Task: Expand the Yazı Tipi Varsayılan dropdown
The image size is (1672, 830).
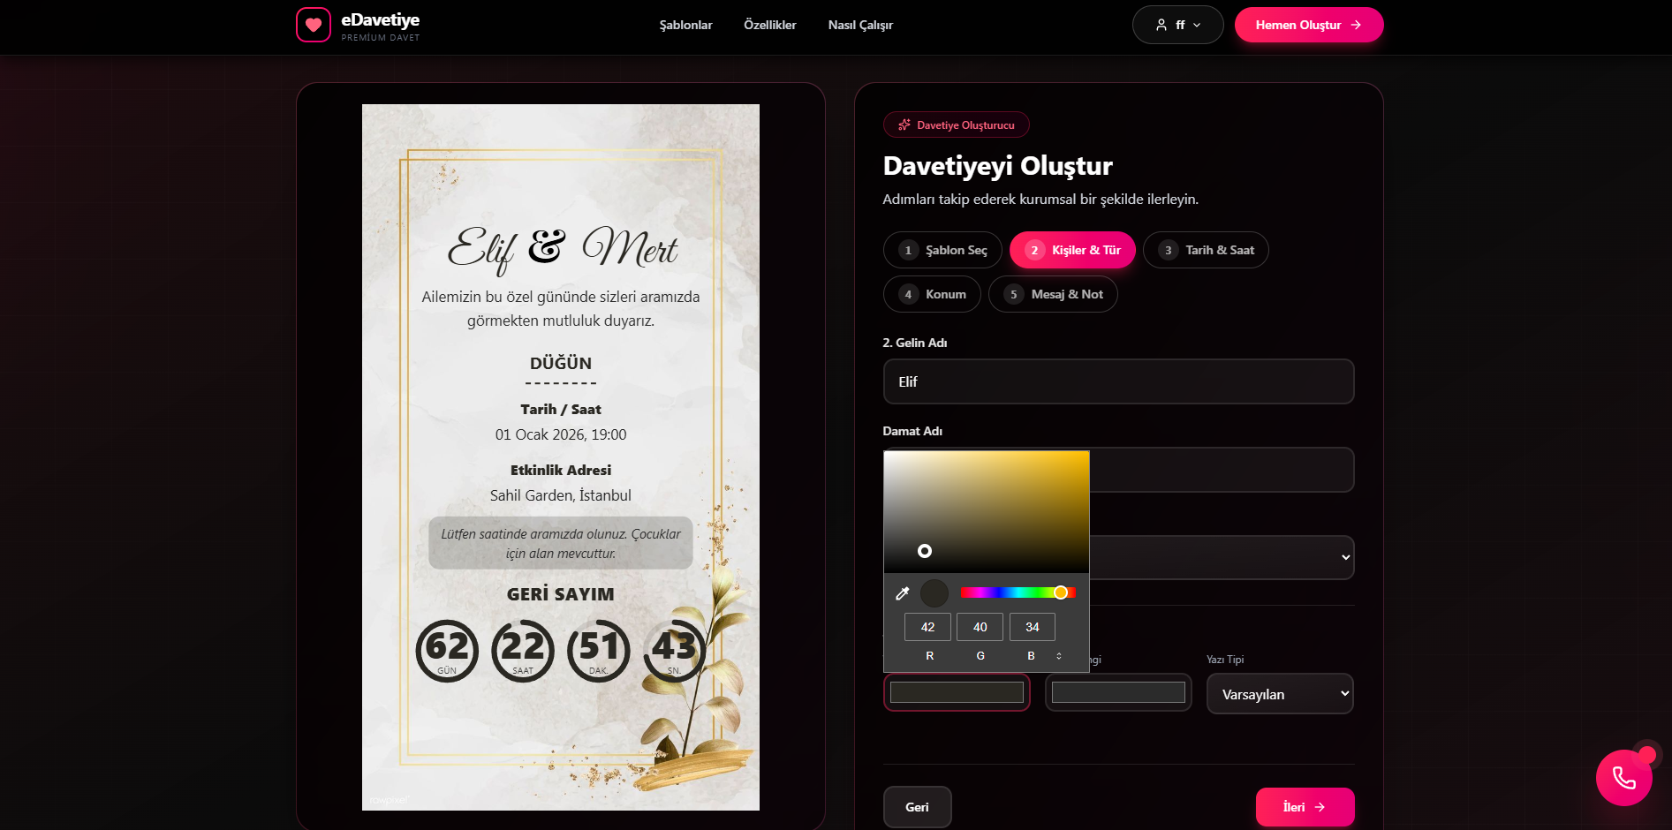Action: coord(1279,694)
